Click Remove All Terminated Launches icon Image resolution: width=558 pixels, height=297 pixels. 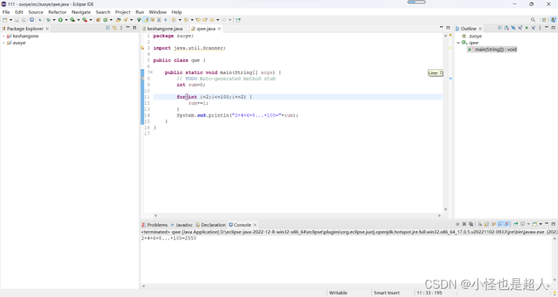(x=471, y=224)
